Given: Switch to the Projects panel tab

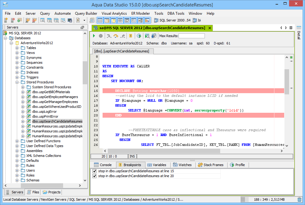Looking at the screenshot, I should (x=51, y=192).
